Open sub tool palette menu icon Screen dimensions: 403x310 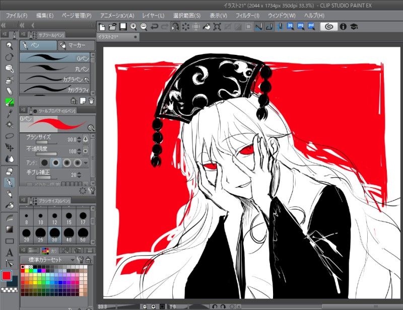coord(23,34)
